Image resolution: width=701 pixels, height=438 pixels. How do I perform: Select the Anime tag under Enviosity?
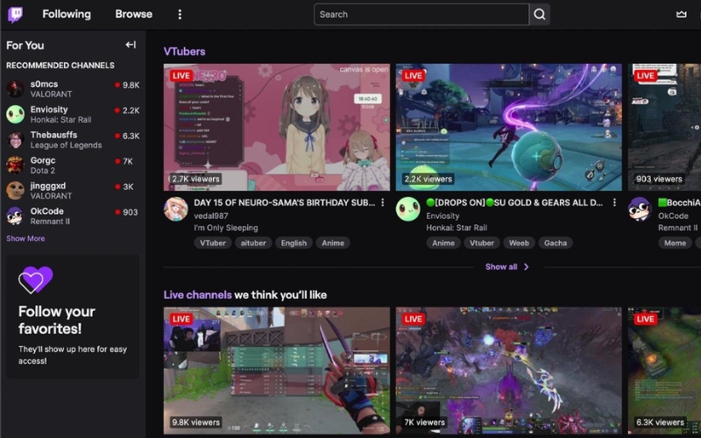[443, 244]
